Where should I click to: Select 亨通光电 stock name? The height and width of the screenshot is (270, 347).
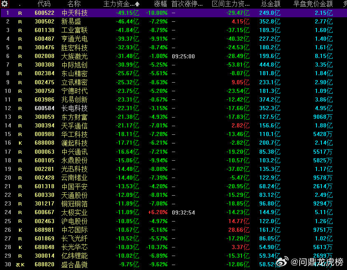coord(74,39)
